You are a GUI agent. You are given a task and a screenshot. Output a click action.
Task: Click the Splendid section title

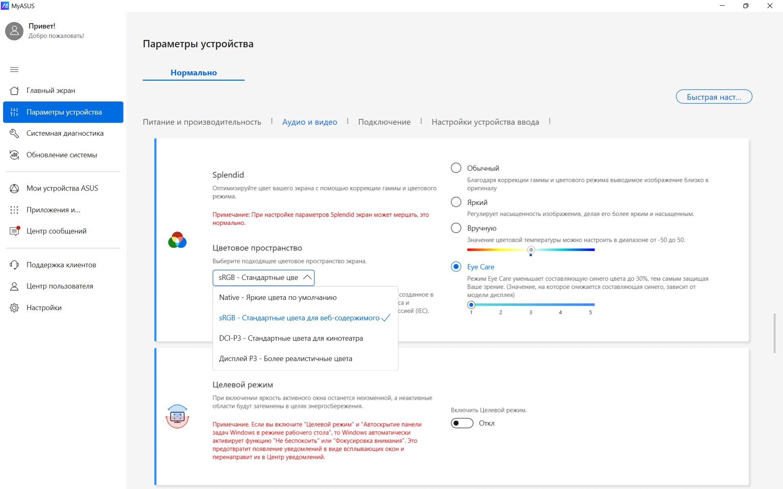[x=228, y=175]
